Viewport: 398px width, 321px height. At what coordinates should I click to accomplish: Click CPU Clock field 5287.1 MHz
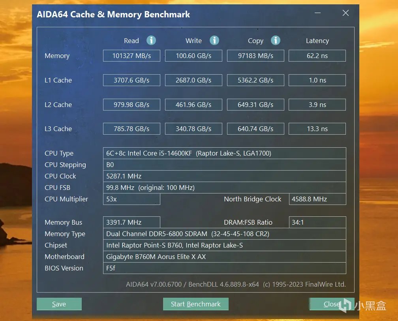[225, 176]
